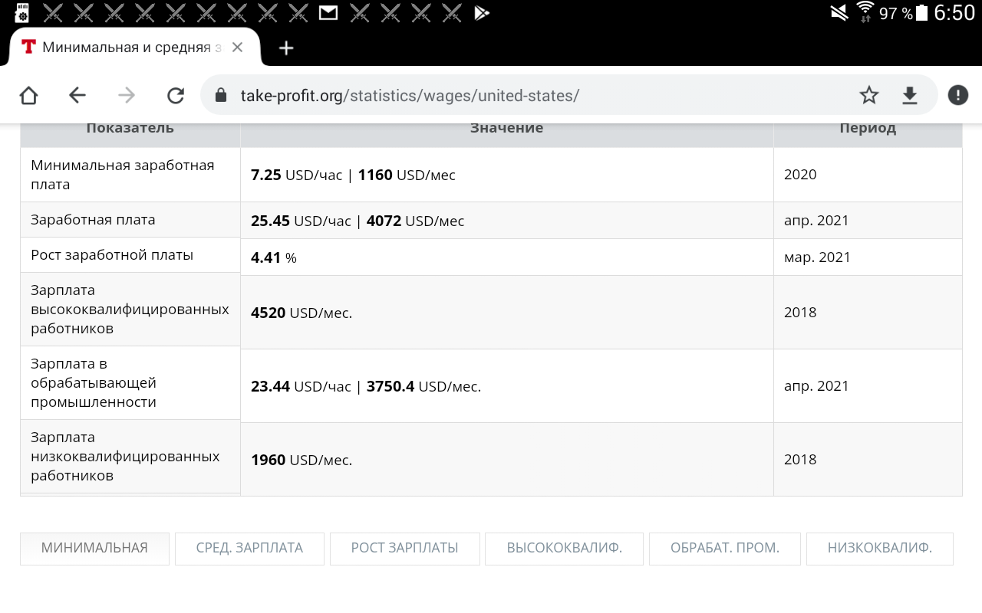
Task: Tap the mail notification icon
Action: pyautogui.click(x=328, y=12)
